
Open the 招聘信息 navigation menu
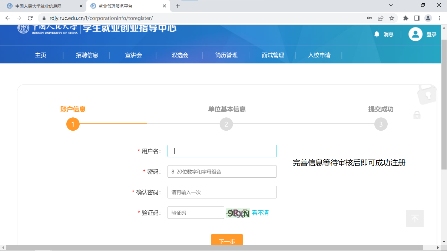pos(87,55)
